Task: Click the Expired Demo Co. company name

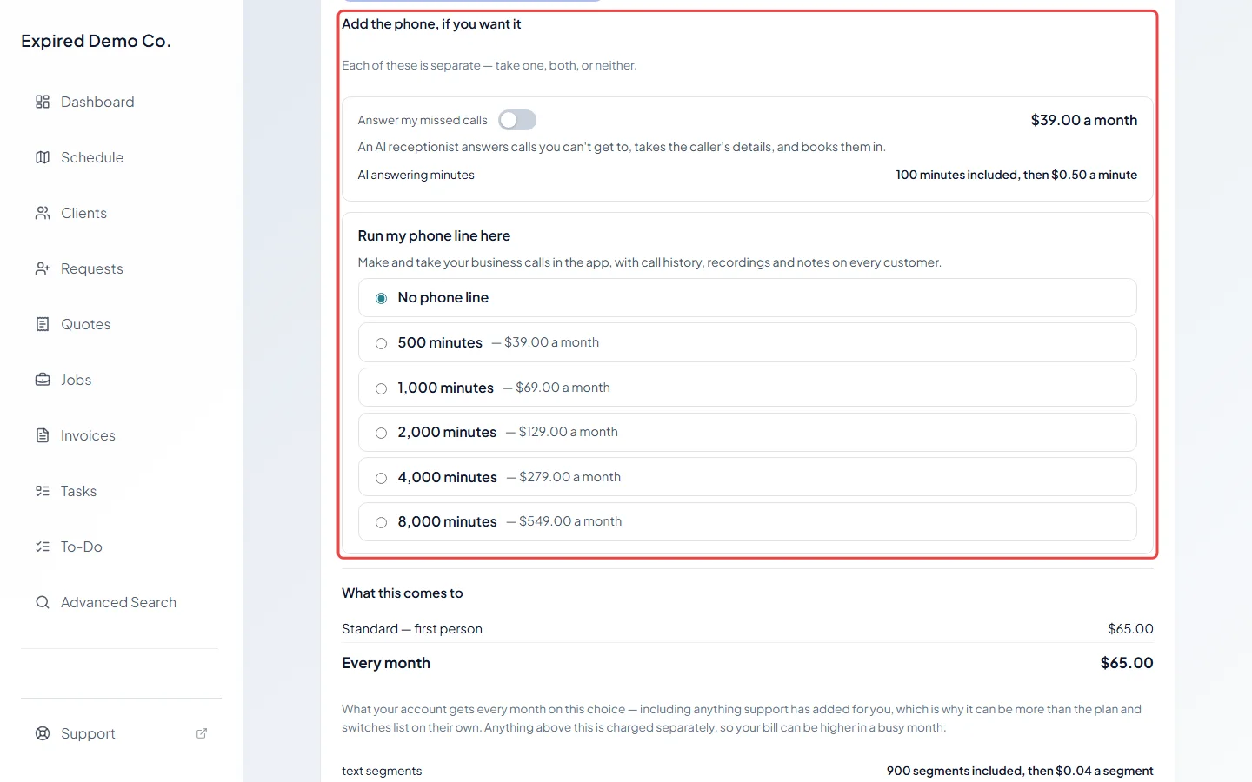Action: point(96,41)
